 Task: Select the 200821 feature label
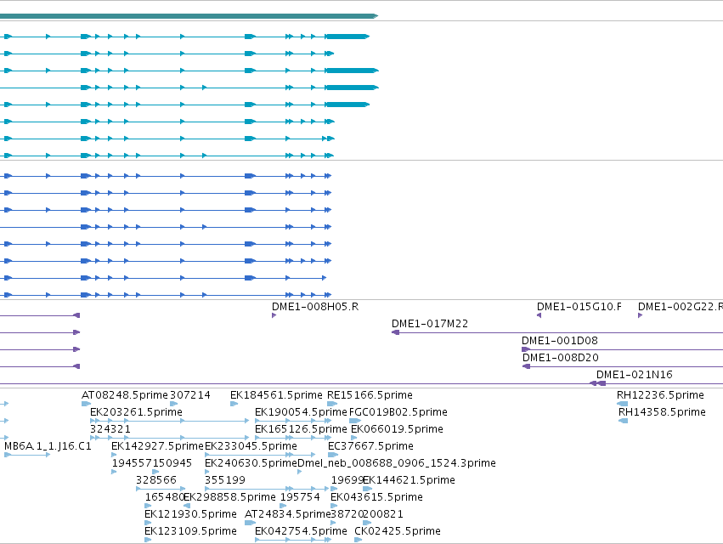click(382, 514)
